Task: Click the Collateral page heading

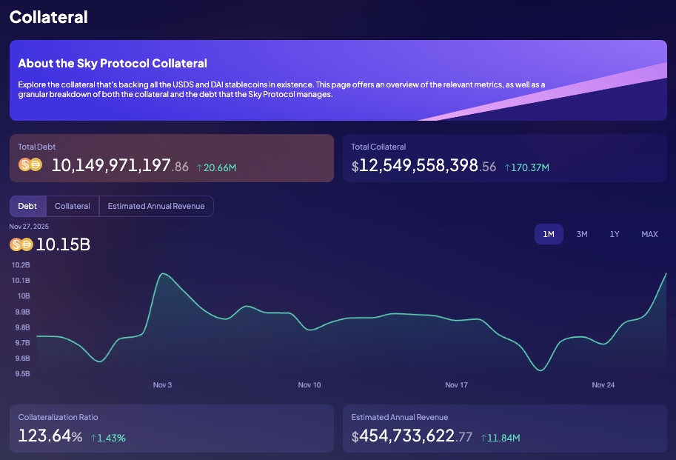Action: (x=49, y=17)
